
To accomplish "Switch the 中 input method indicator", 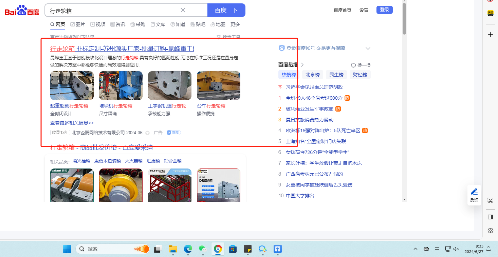I will click(437, 249).
